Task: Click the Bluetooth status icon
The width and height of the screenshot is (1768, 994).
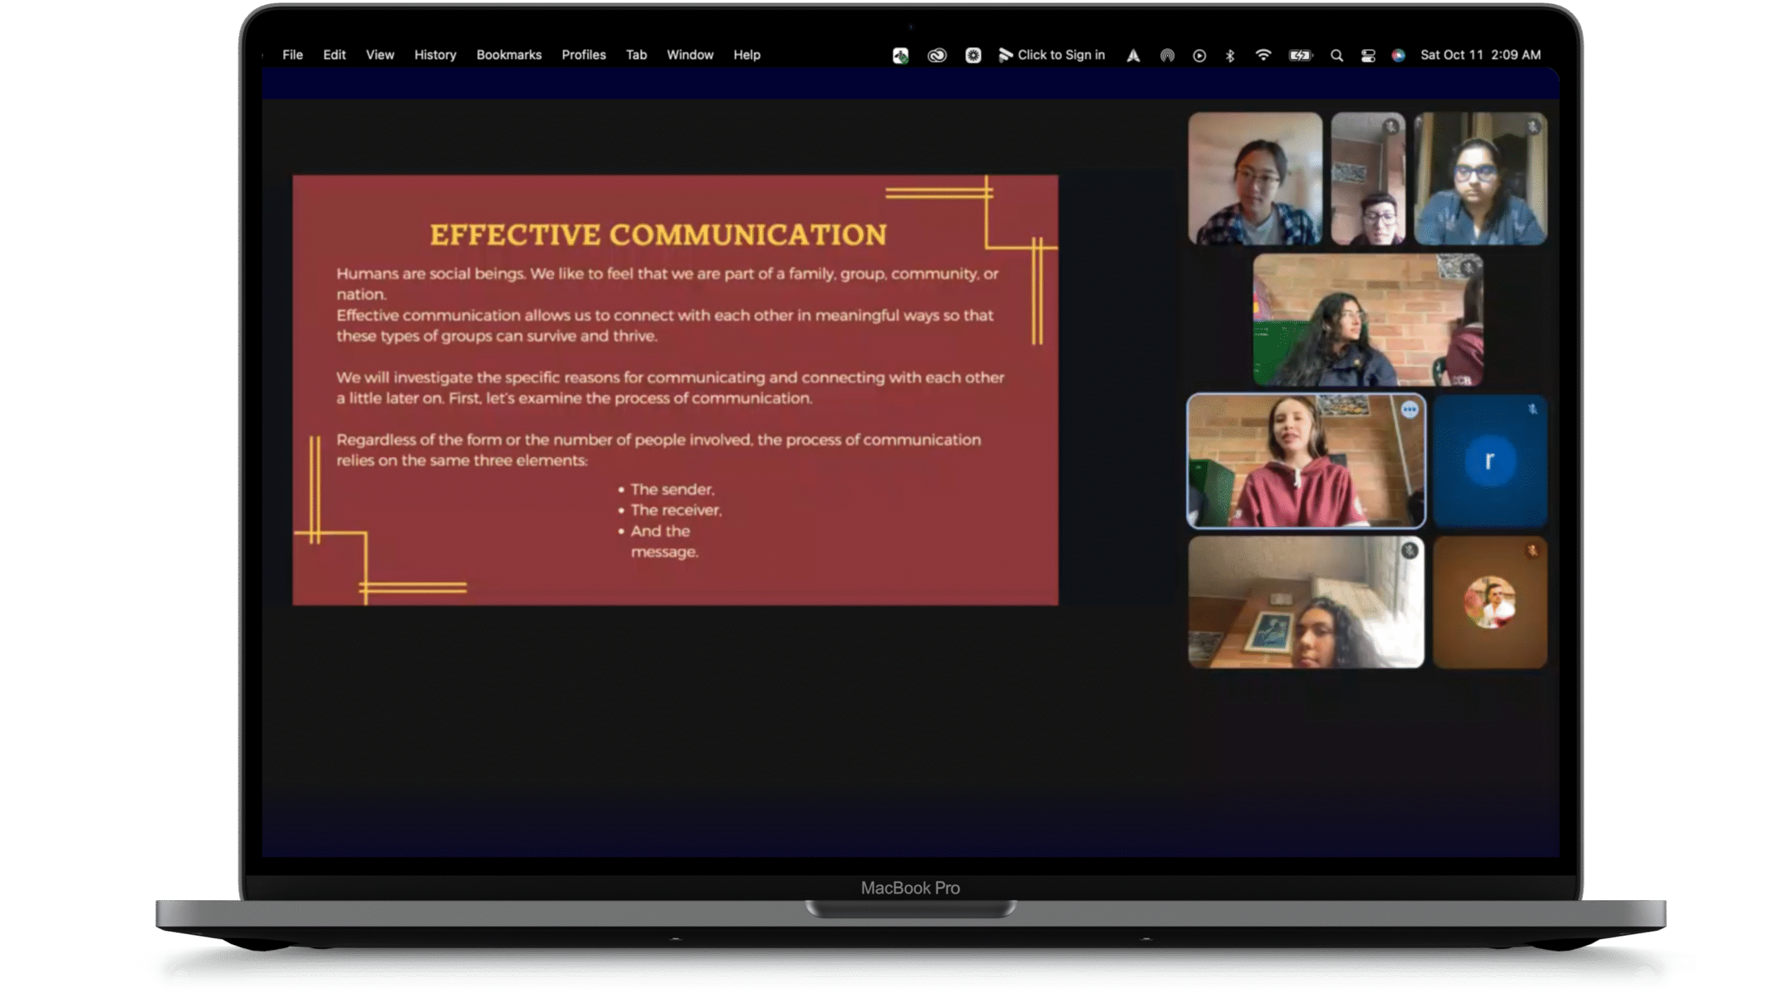Action: [1230, 55]
